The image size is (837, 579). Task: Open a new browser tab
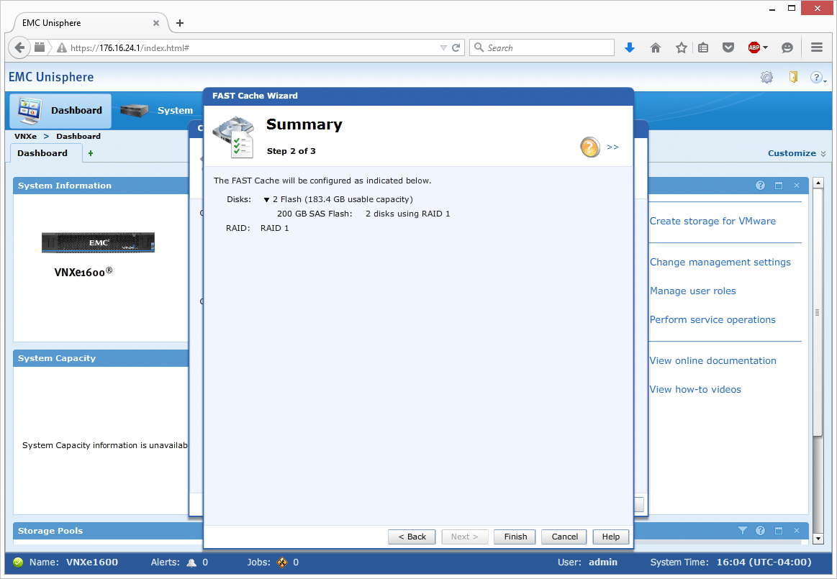pos(180,23)
